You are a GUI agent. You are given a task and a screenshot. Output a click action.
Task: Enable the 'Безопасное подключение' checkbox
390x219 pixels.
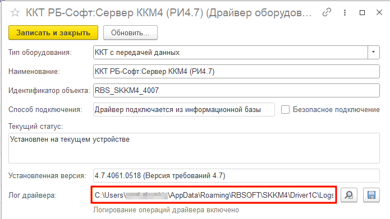click(285, 110)
